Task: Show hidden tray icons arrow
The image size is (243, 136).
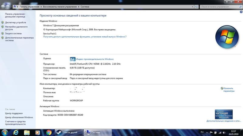Action: [207, 133]
